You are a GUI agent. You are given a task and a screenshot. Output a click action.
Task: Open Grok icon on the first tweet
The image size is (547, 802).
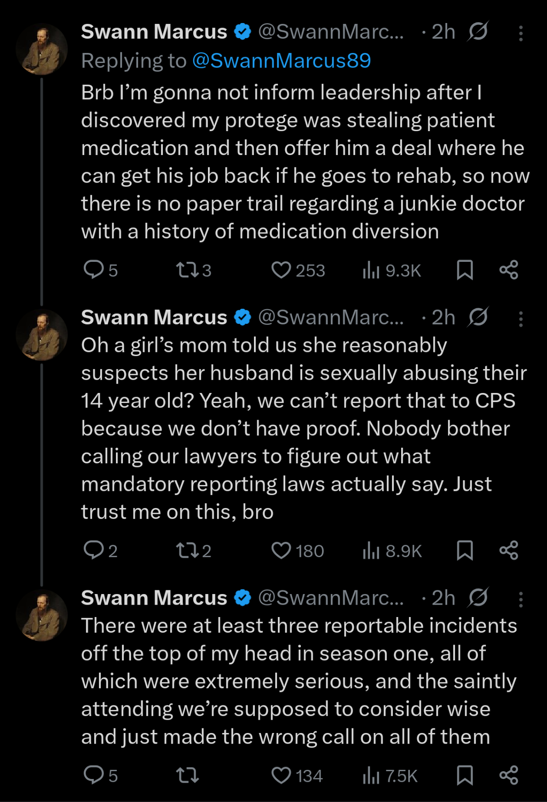point(478,32)
